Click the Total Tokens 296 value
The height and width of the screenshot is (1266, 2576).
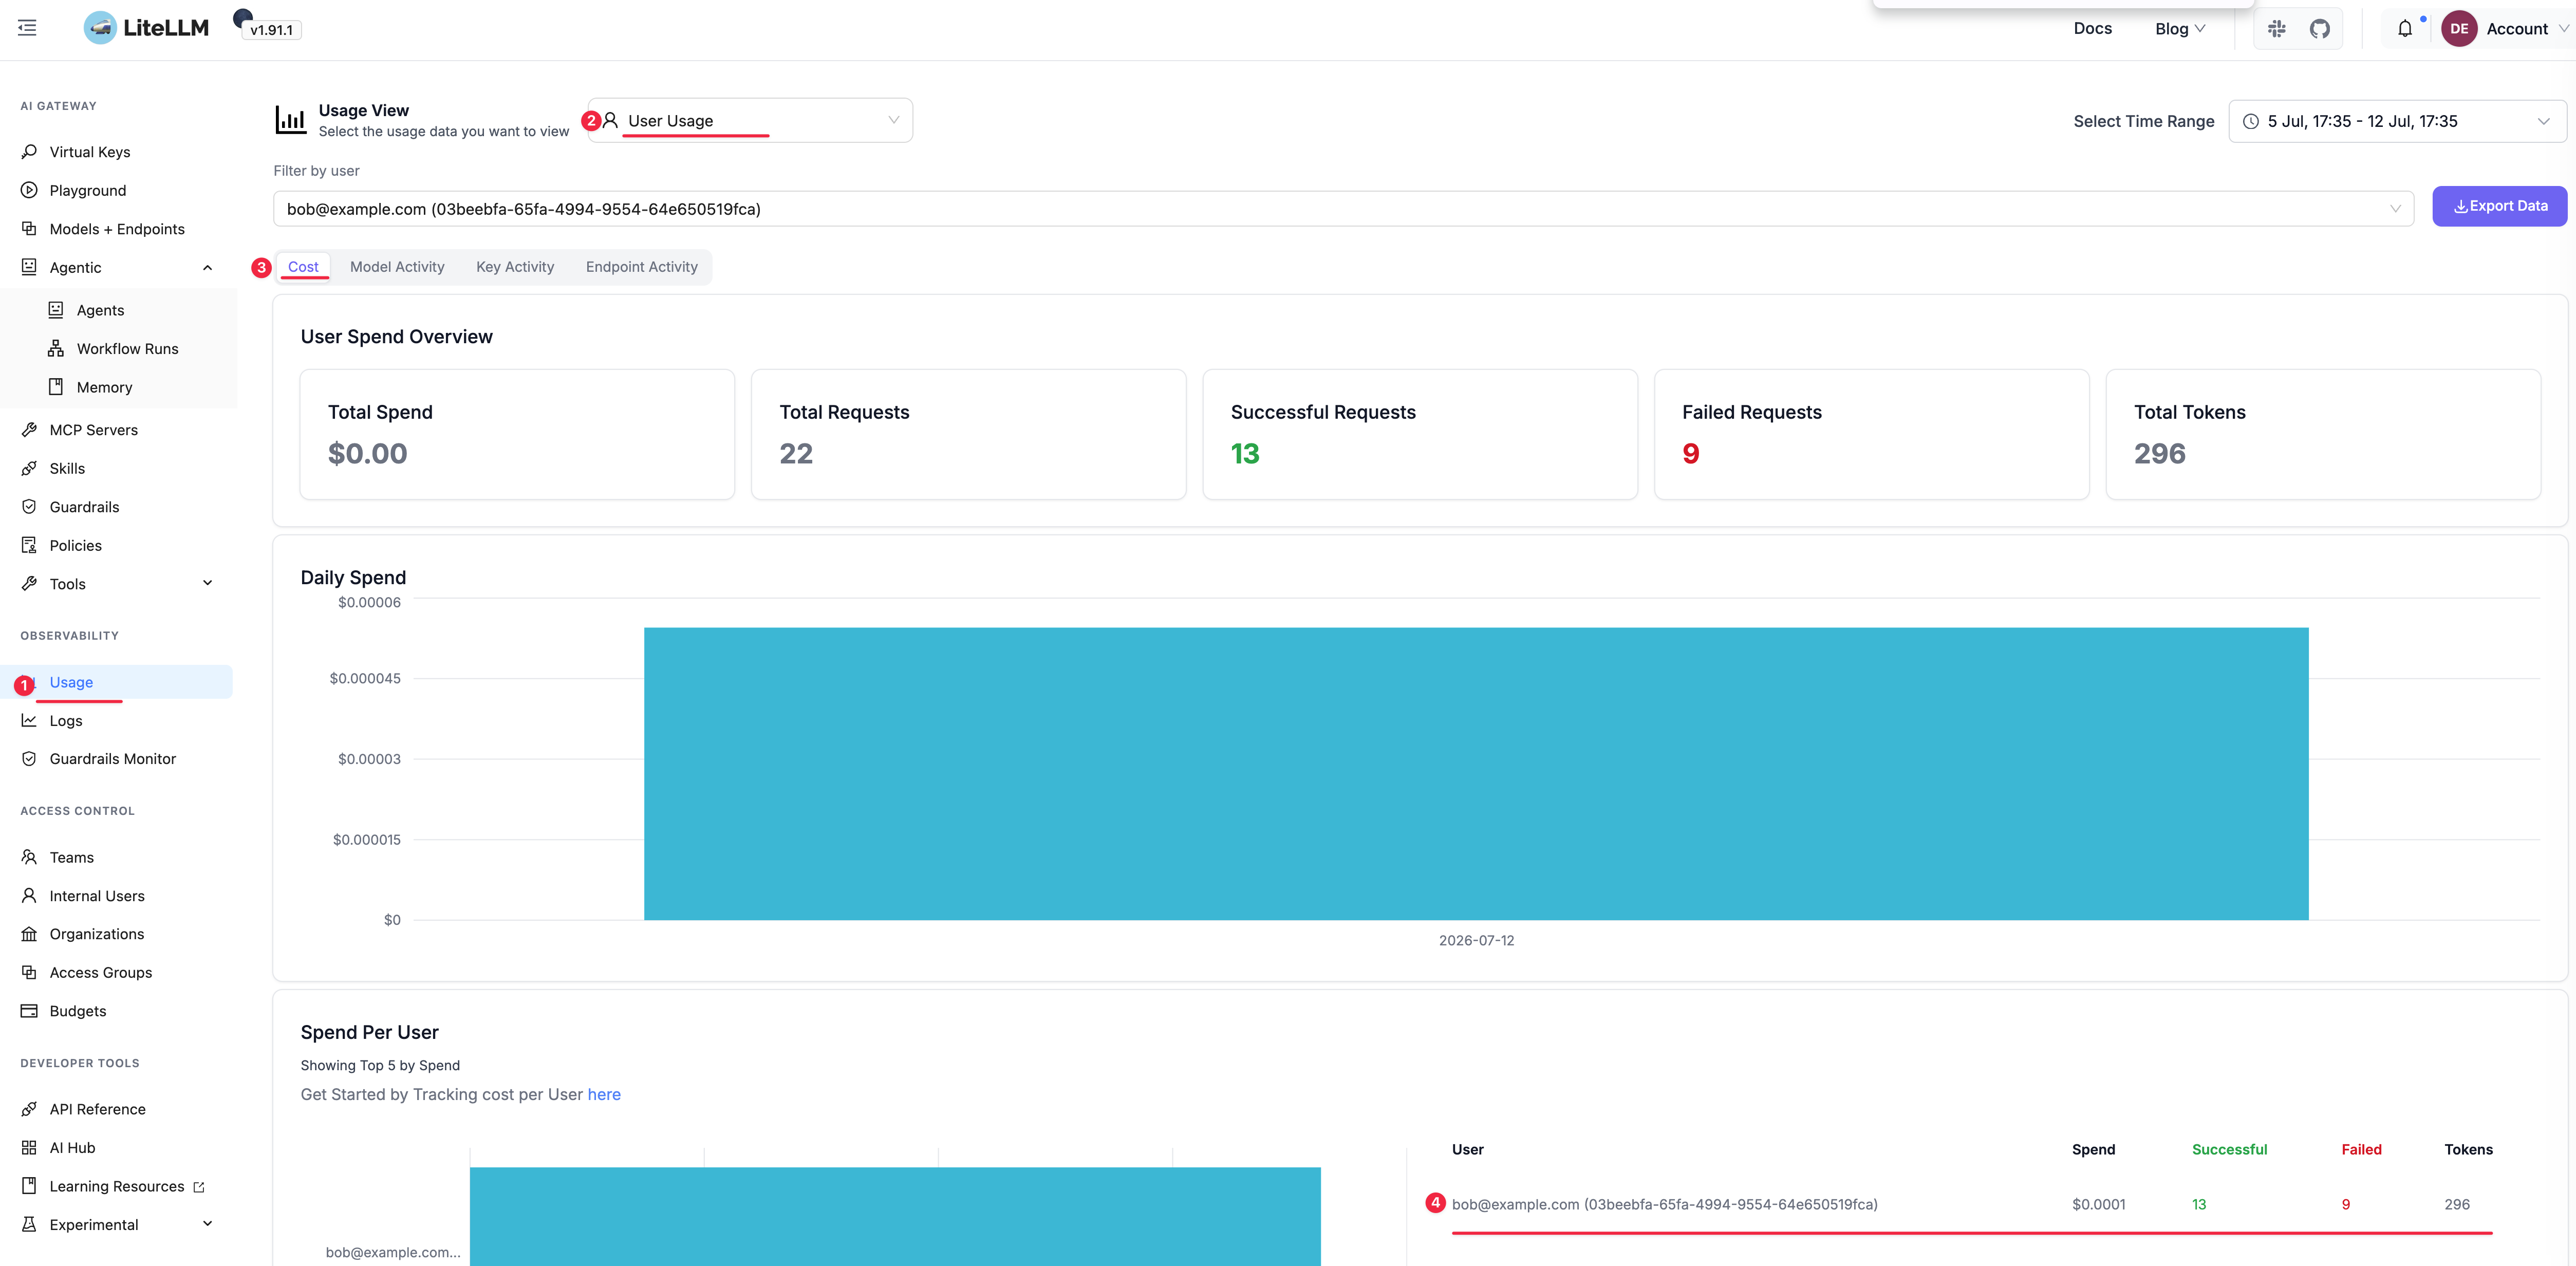2160,454
